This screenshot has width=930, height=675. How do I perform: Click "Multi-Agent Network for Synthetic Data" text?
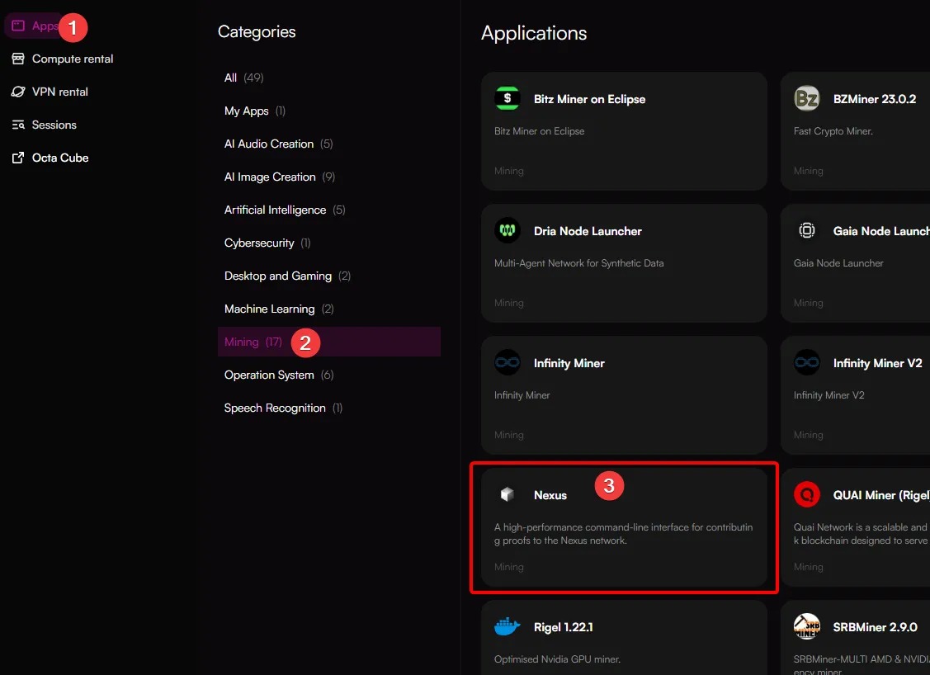[579, 262]
